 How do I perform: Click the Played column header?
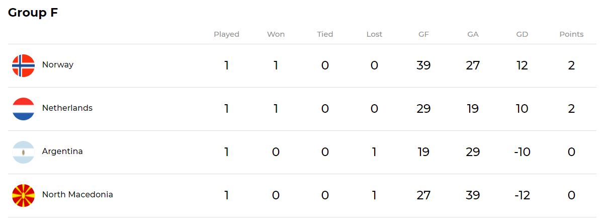pos(226,34)
